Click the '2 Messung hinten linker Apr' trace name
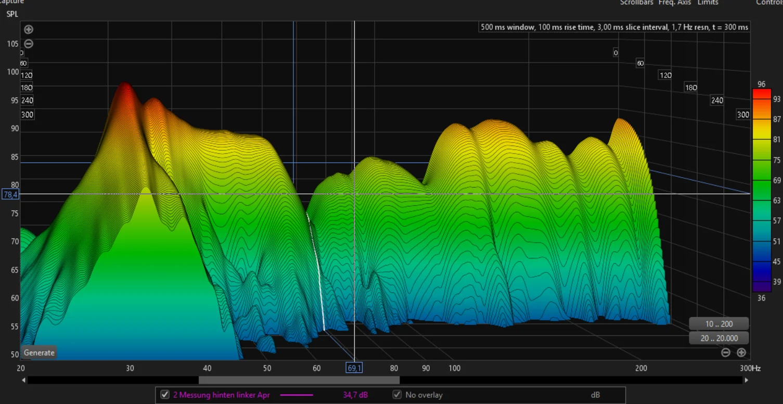 tap(222, 395)
